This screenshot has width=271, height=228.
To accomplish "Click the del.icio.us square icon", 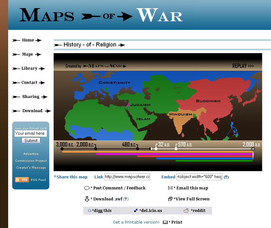I will 136,211.
